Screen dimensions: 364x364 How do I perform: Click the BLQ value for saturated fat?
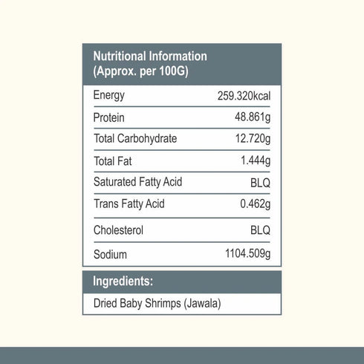[x=260, y=183]
